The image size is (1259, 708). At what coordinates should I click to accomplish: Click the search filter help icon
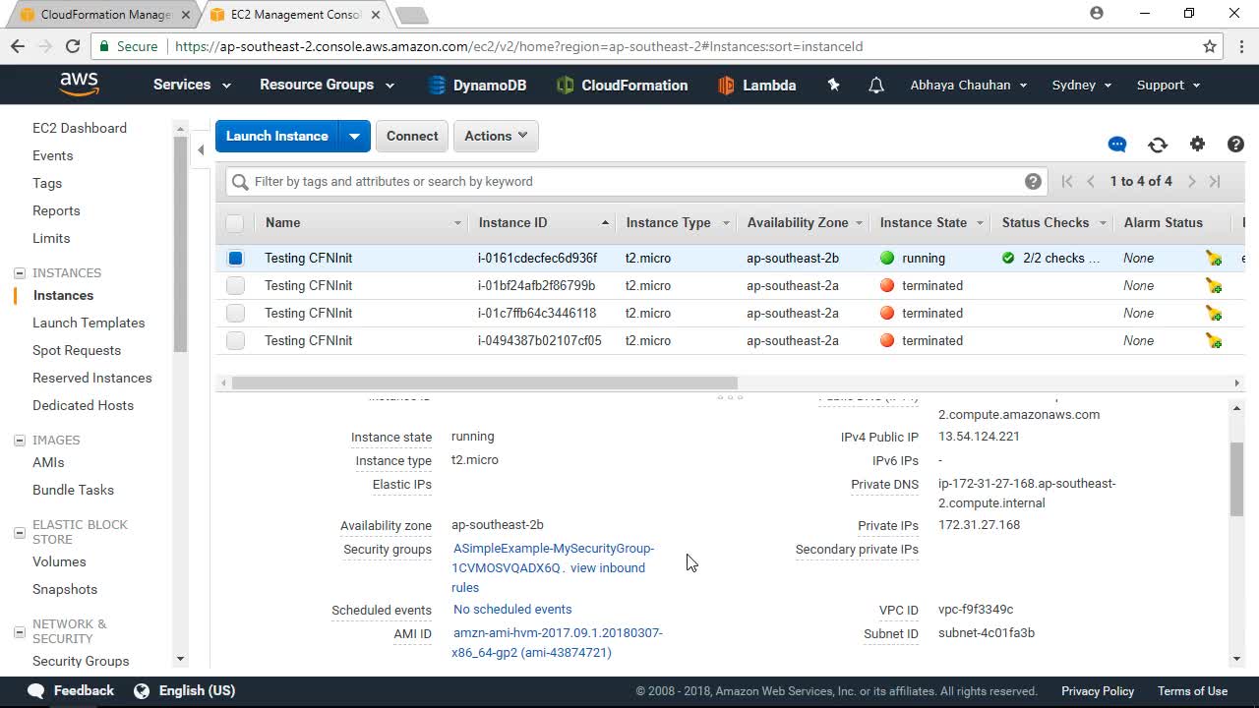1033,181
